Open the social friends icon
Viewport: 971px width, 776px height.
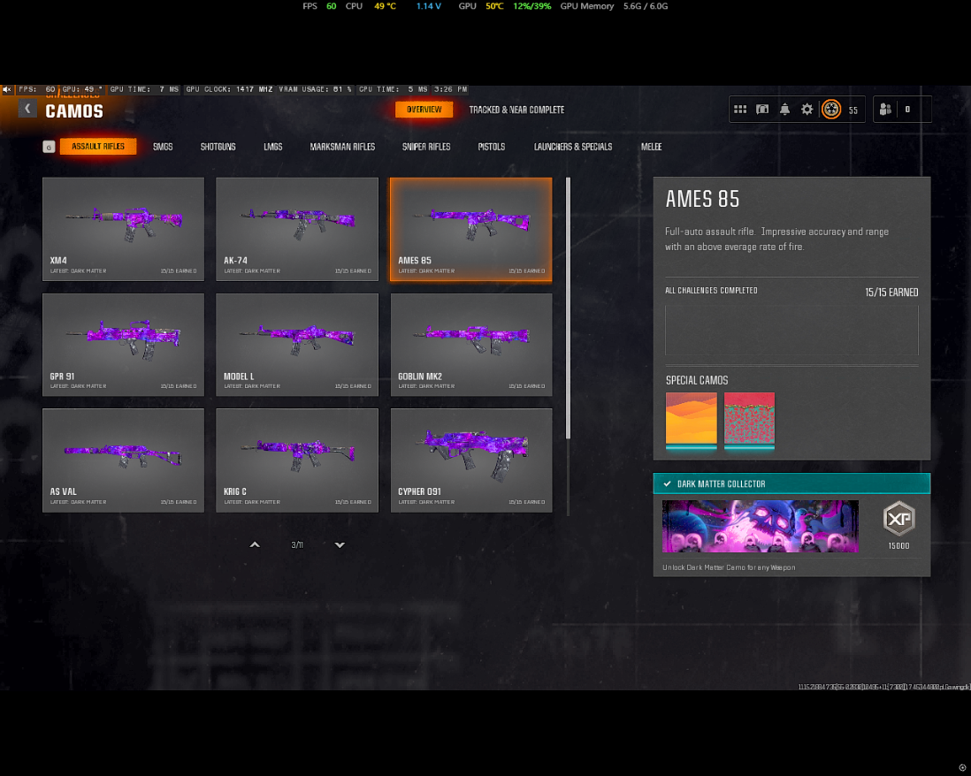pos(885,110)
